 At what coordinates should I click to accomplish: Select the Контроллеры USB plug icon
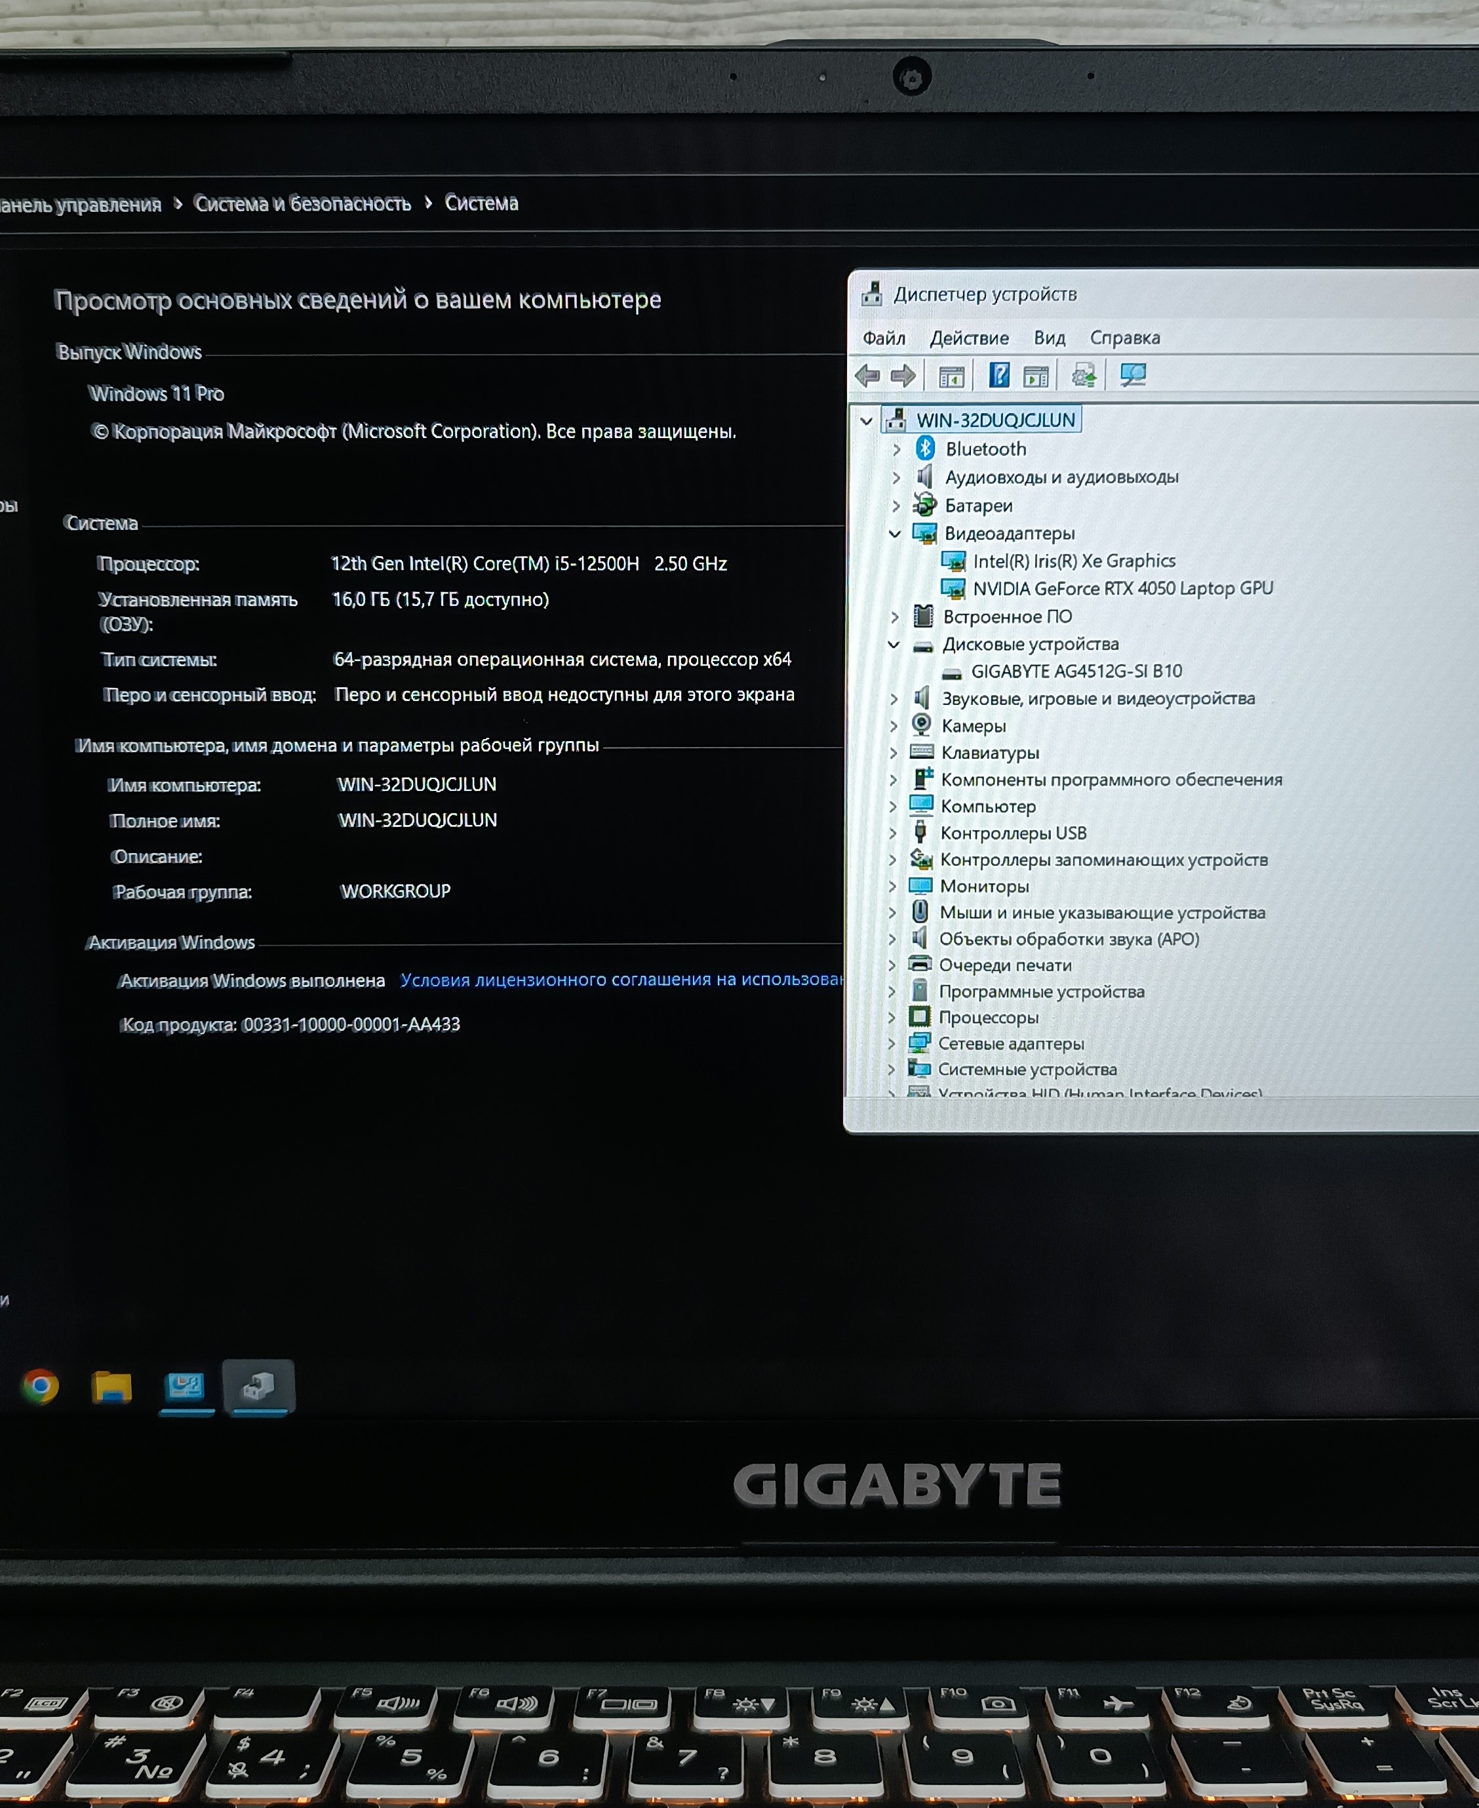tap(920, 832)
